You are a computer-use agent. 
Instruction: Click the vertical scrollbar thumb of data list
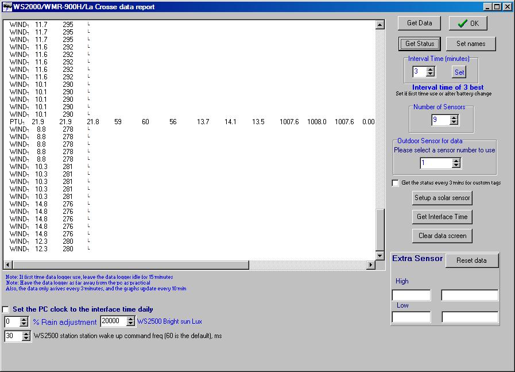(x=380, y=230)
